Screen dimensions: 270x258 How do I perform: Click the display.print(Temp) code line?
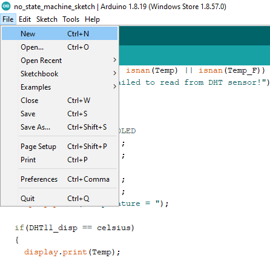72,252
